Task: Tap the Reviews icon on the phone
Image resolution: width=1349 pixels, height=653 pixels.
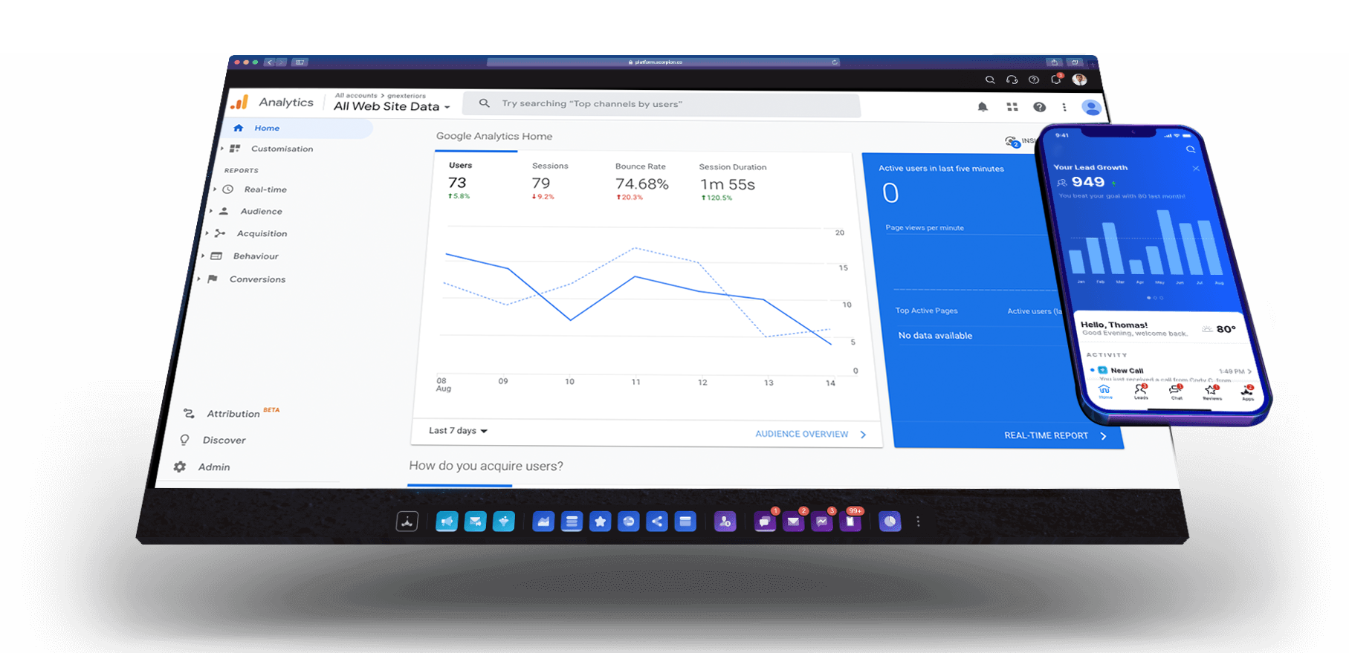Action: click(1211, 392)
